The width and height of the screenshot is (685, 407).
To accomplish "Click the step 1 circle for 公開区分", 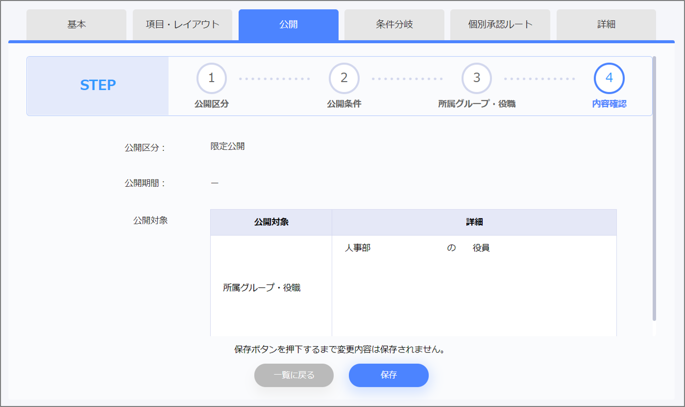I will (211, 78).
